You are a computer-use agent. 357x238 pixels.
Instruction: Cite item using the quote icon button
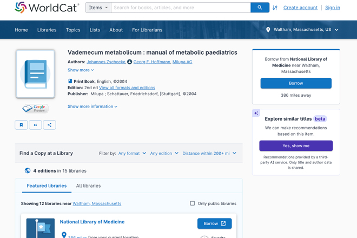[35, 125]
